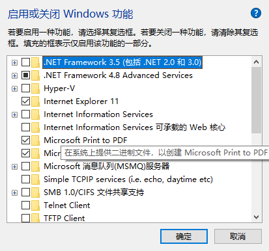Click the scroll down arrow in list
269x251 pixels.
point(256,217)
